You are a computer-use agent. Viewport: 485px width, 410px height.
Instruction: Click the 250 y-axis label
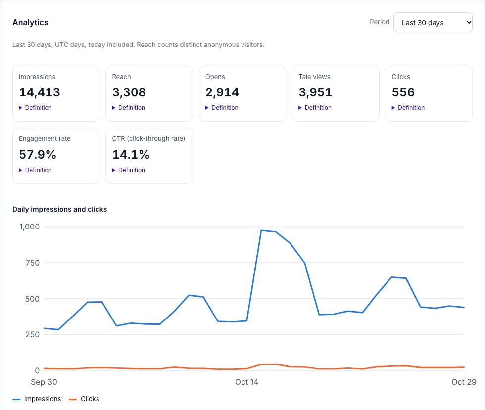(x=33, y=334)
